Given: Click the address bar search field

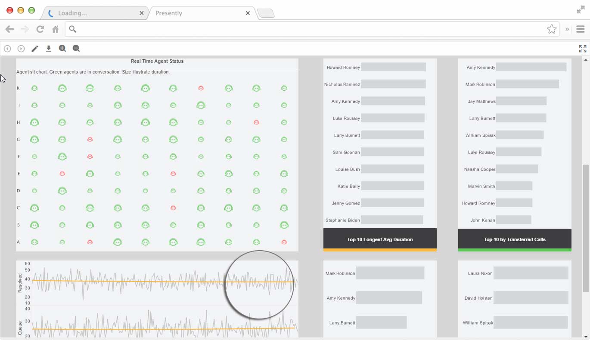Looking at the screenshot, I should pyautogui.click(x=312, y=29).
